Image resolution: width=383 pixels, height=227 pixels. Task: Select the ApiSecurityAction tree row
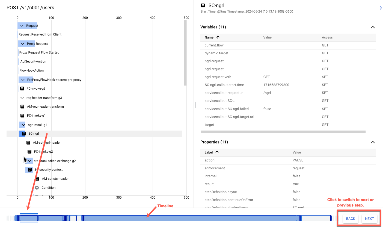[x=33, y=61]
